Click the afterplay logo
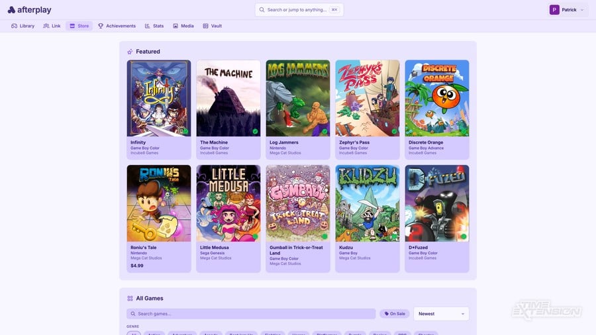The image size is (596, 335). click(29, 10)
